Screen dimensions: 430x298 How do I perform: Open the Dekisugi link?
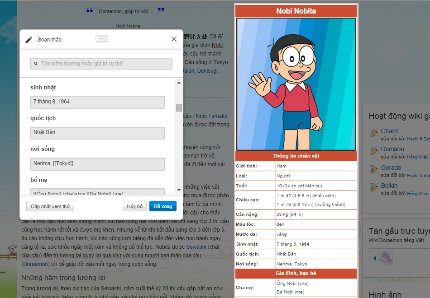click(207, 70)
